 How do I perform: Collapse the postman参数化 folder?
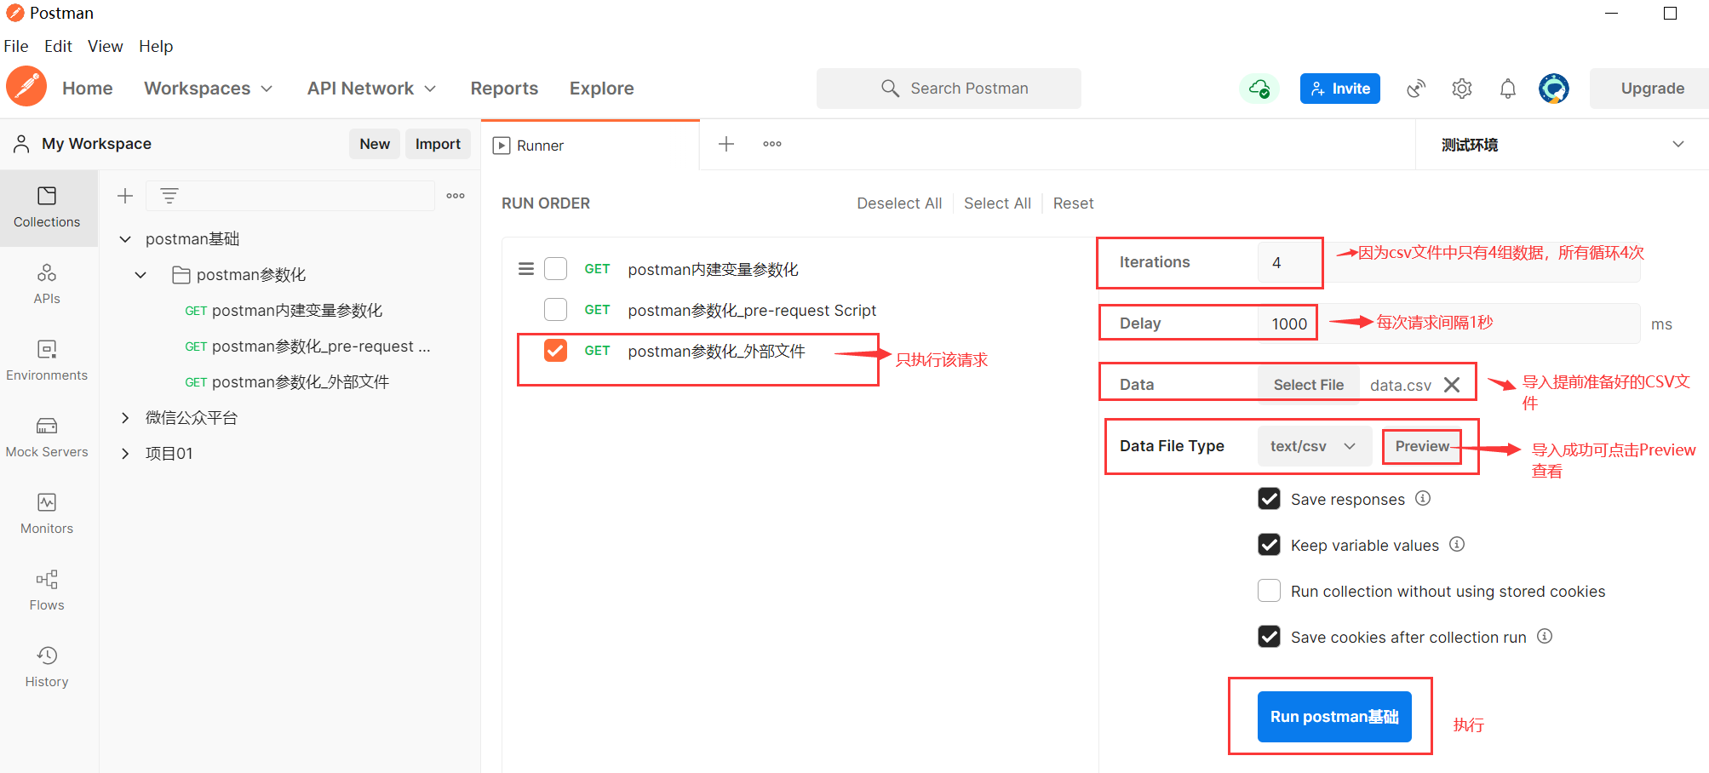click(x=141, y=275)
